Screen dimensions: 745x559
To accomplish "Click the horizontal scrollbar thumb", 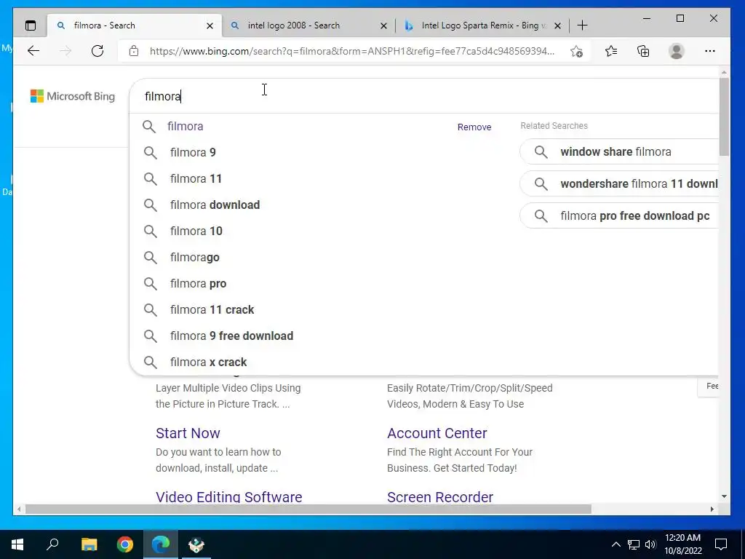I will point(308,509).
